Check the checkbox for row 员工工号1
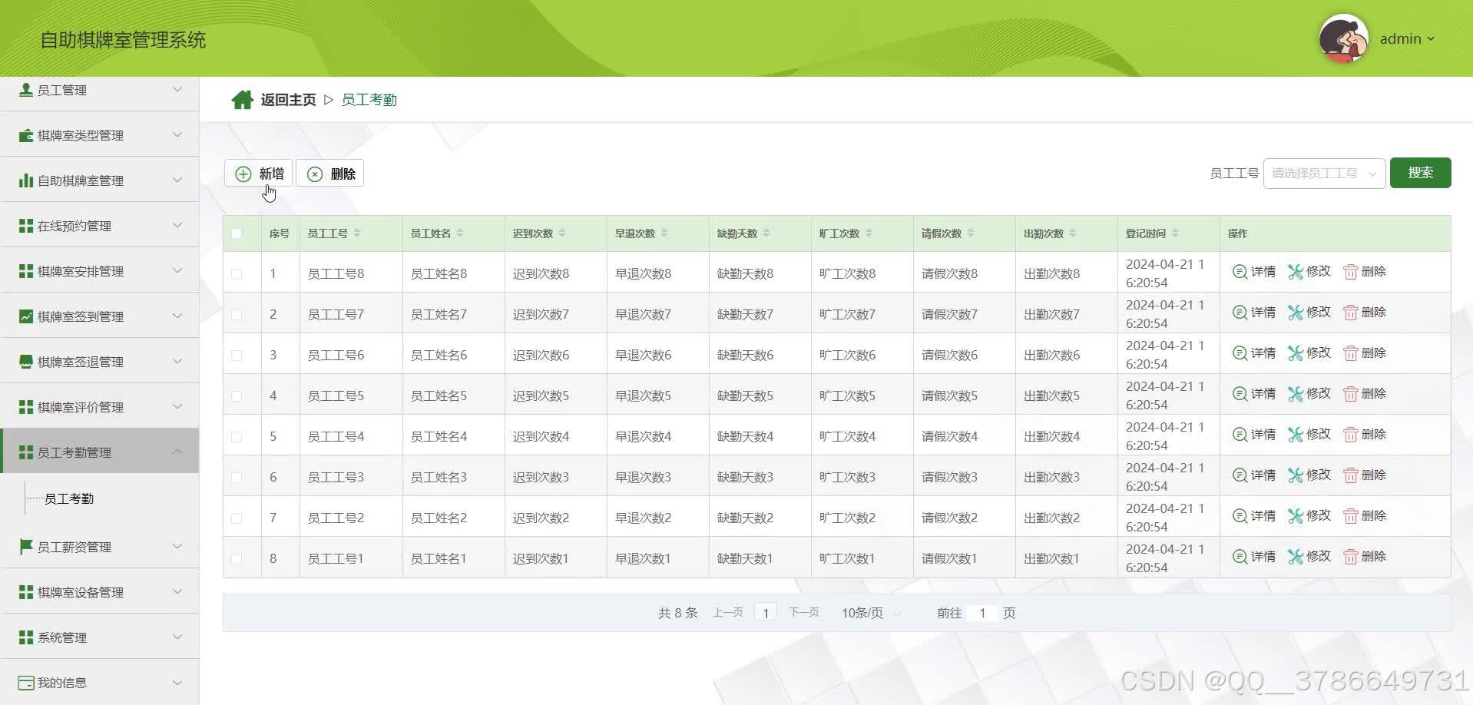 pos(237,559)
